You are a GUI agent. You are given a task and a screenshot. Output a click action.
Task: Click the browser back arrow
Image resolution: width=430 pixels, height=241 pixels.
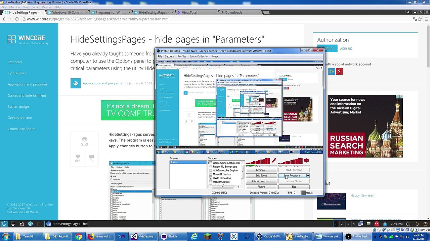tap(4, 19)
